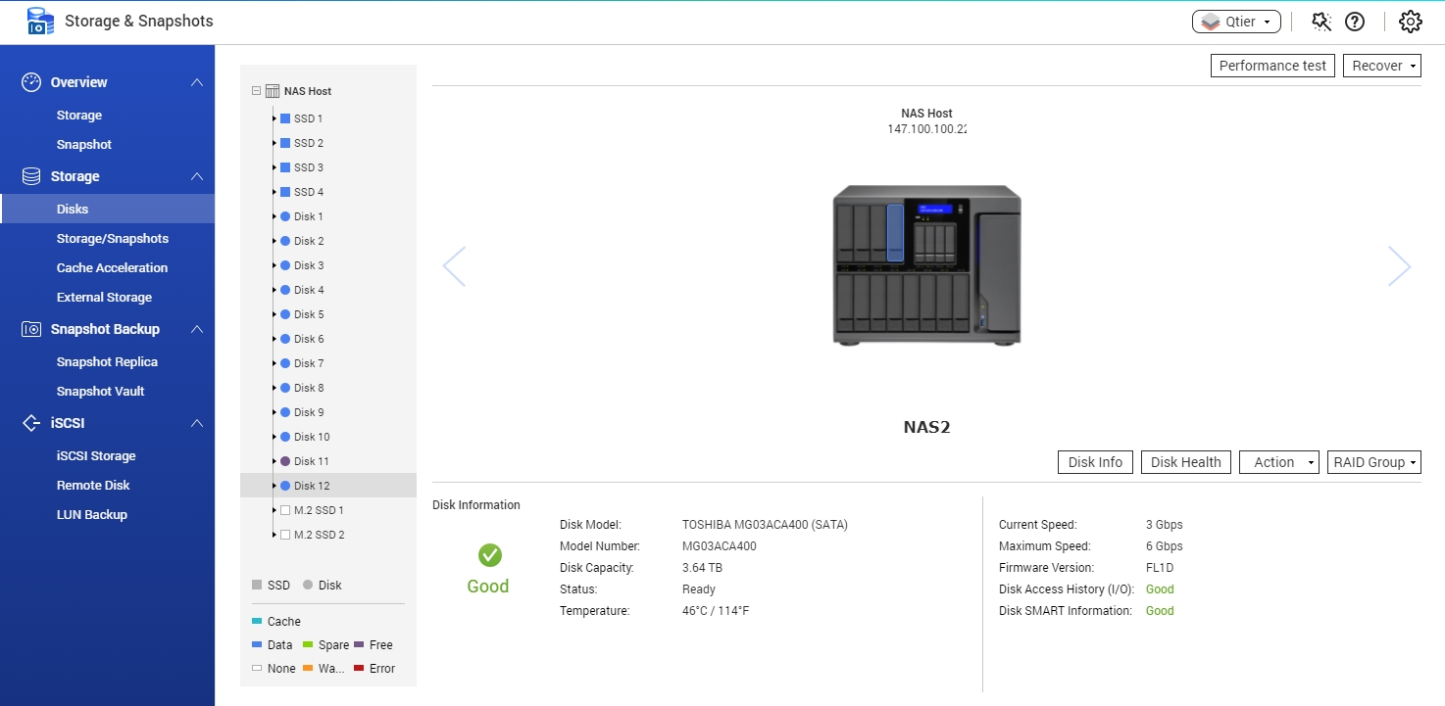This screenshot has width=1445, height=706.
Task: Click the right arrow to view next host
Action: click(x=1399, y=265)
